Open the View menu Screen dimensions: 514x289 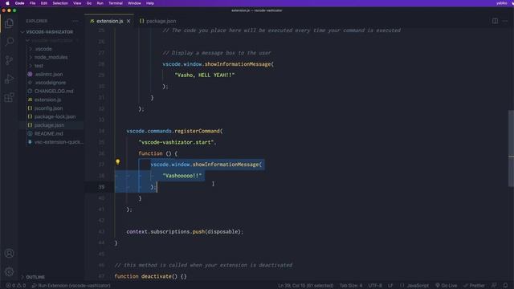coord(77,3)
